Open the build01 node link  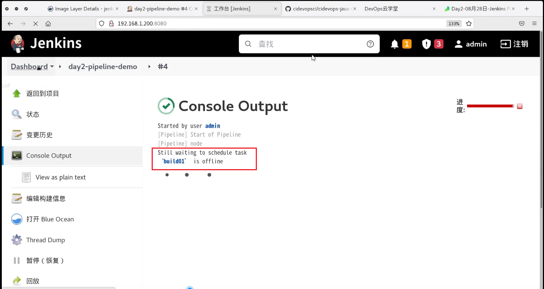(x=174, y=161)
